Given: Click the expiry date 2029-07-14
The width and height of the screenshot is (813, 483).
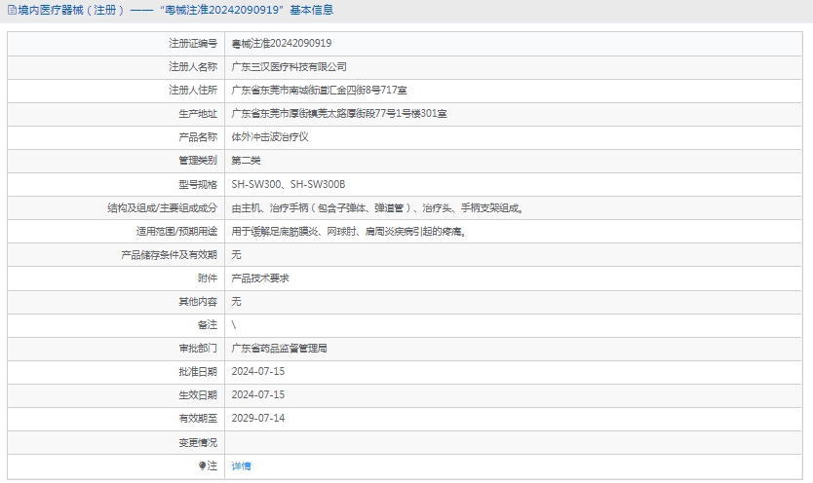Looking at the screenshot, I should [258, 419].
